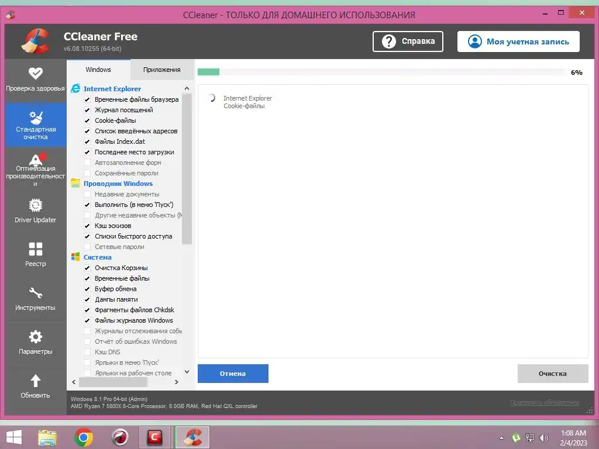The image size is (599, 449).
Task: Switch to the Windows tab
Action: pos(98,70)
